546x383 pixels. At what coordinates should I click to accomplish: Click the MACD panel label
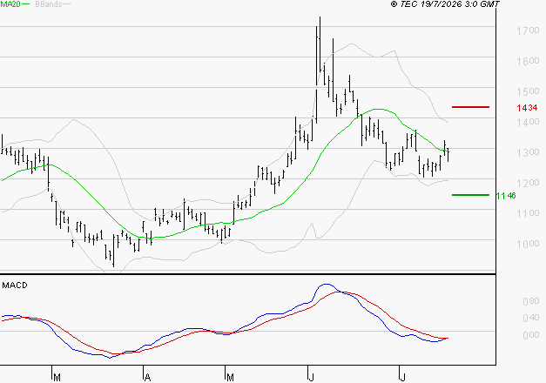click(x=15, y=286)
